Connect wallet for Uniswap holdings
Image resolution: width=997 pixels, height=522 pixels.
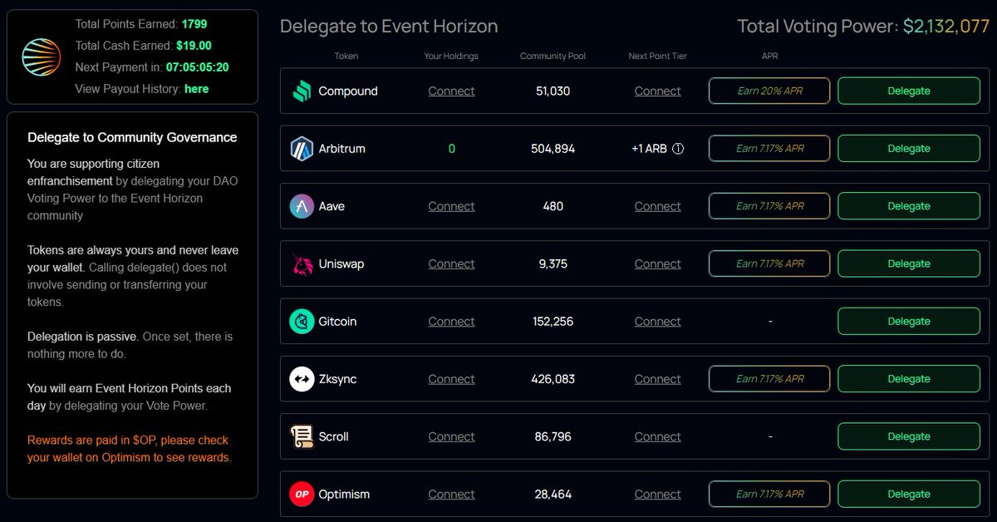pos(451,264)
